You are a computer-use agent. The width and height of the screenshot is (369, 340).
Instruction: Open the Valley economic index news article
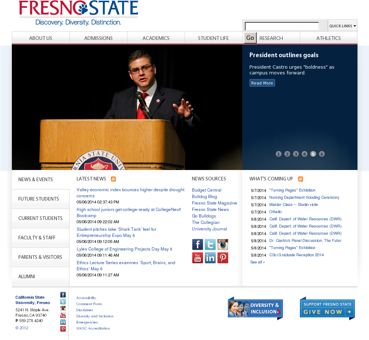tap(130, 193)
